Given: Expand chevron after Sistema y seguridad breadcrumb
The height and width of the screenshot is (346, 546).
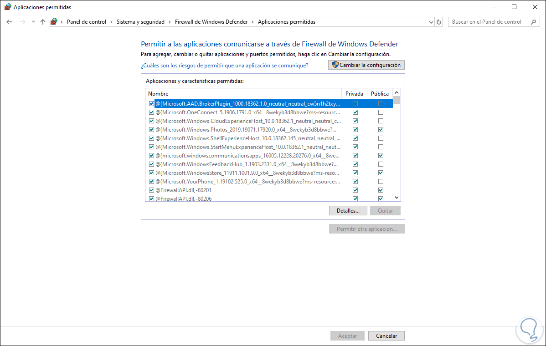Looking at the screenshot, I should click(170, 22).
